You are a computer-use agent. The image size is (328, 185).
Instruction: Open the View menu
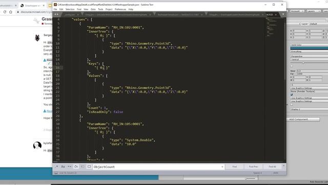pos(86,9)
